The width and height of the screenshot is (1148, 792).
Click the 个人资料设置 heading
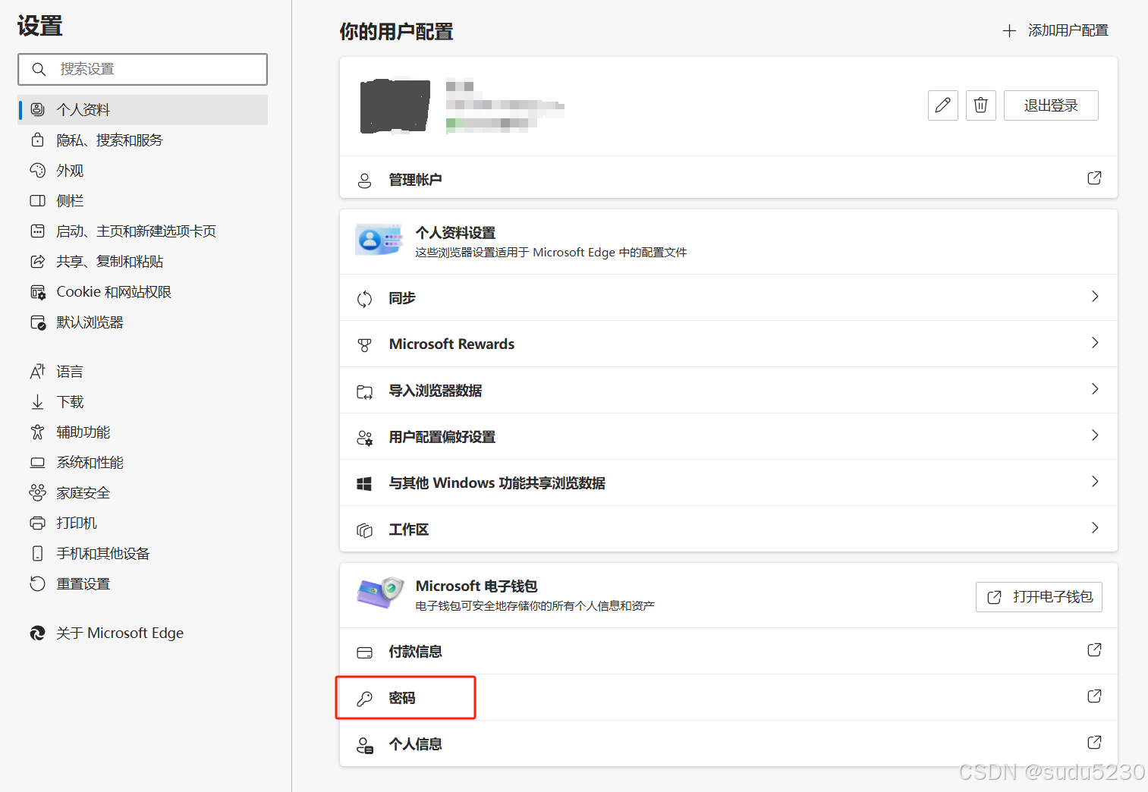pyautogui.click(x=455, y=233)
